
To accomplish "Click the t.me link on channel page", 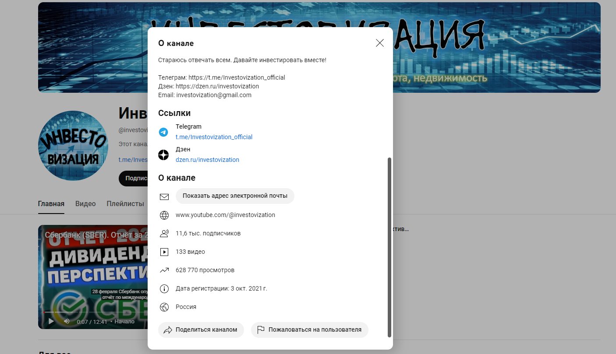I will (133, 160).
